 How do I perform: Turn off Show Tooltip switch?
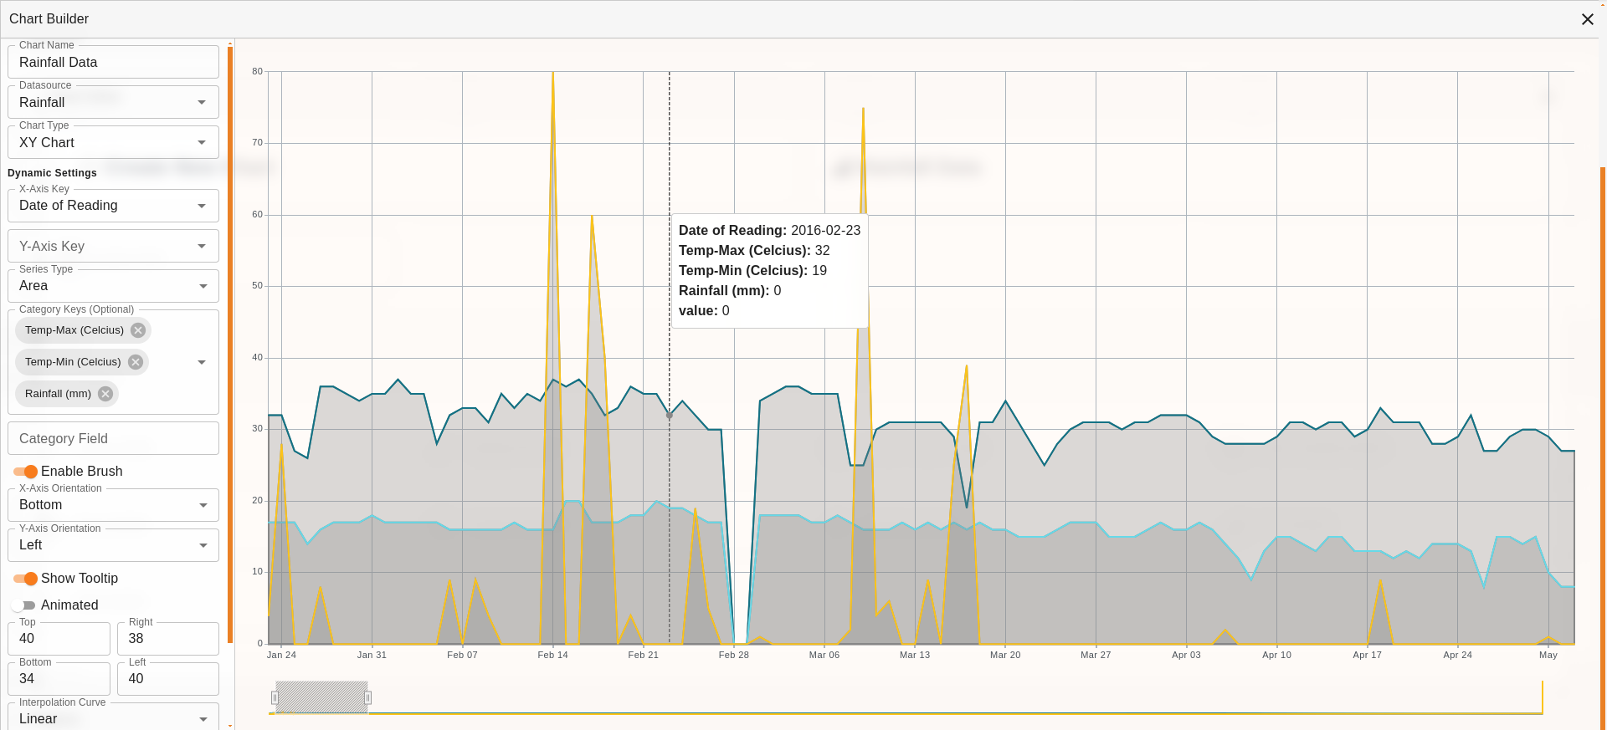point(26,579)
